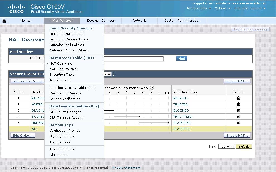Click the row 5 reputation score bar
Viewport: 276px width, 172px height.
(x=154, y=122)
